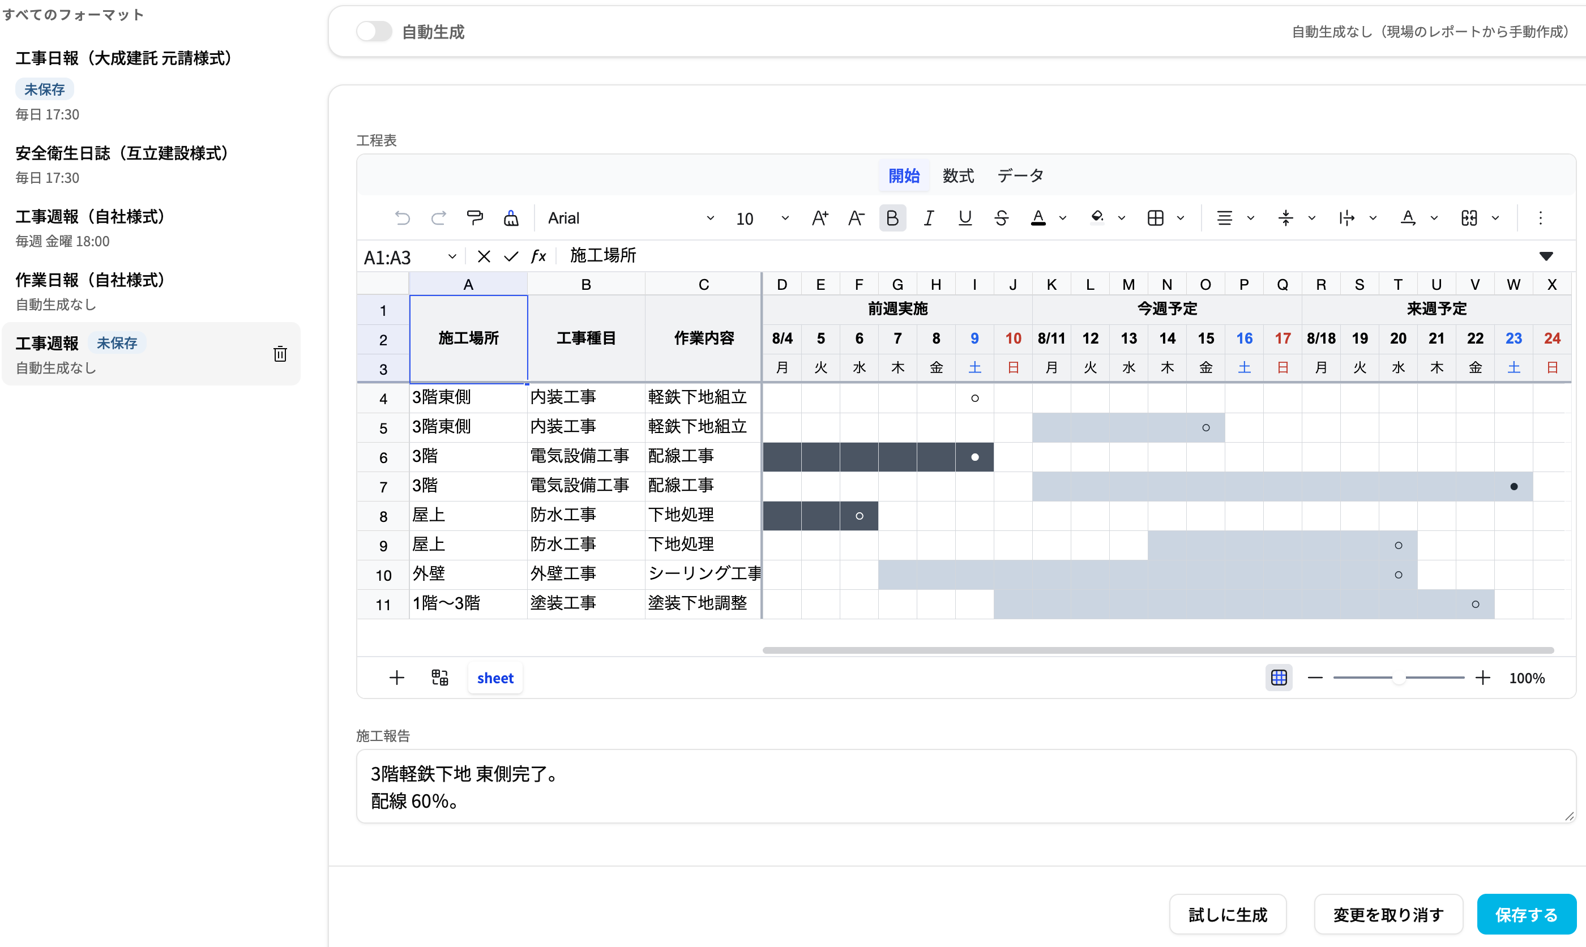Click the zoom slider
This screenshot has width=1586, height=947.
click(x=1399, y=678)
